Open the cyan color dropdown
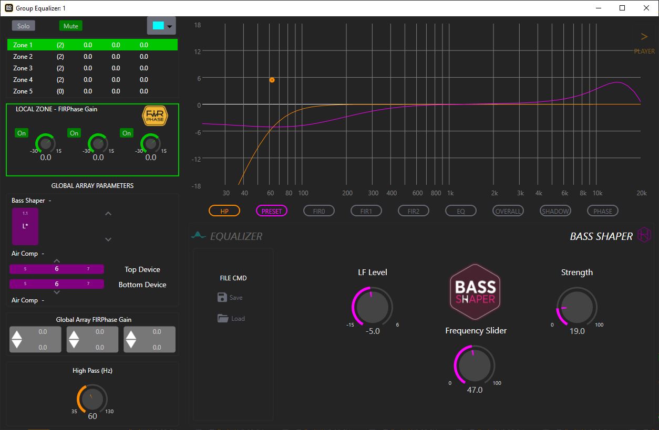This screenshot has height=430, width=659. [x=161, y=26]
